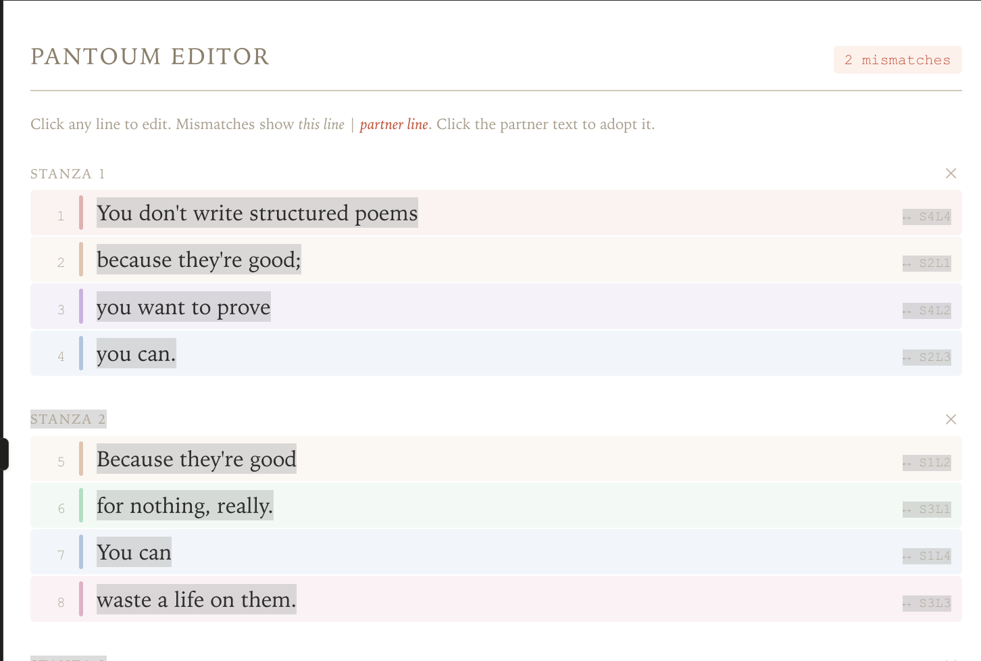The image size is (981, 661).
Task: Click the S2L1 partner link on line 2
Action: [x=927, y=264]
